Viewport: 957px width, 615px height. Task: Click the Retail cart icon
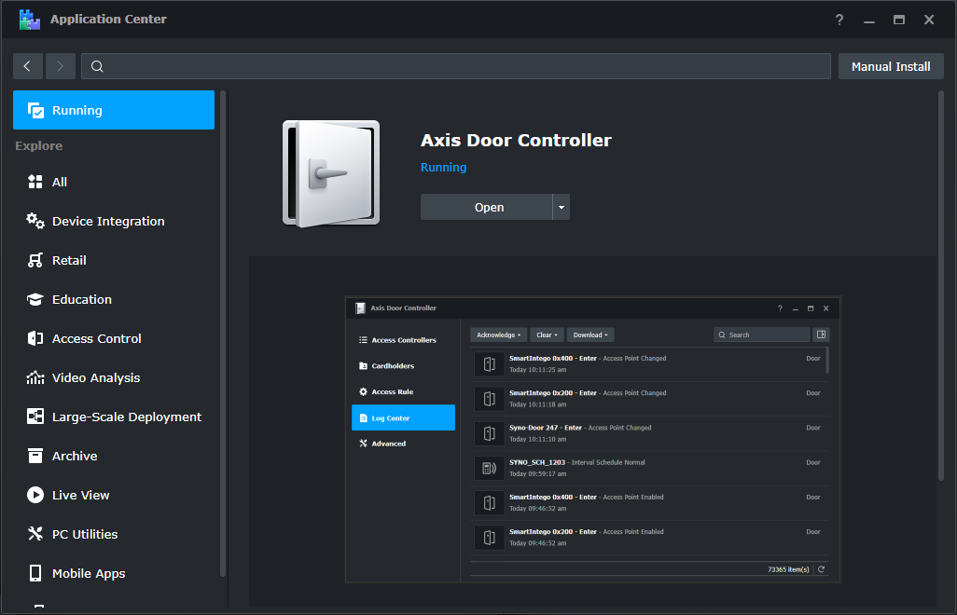point(35,260)
